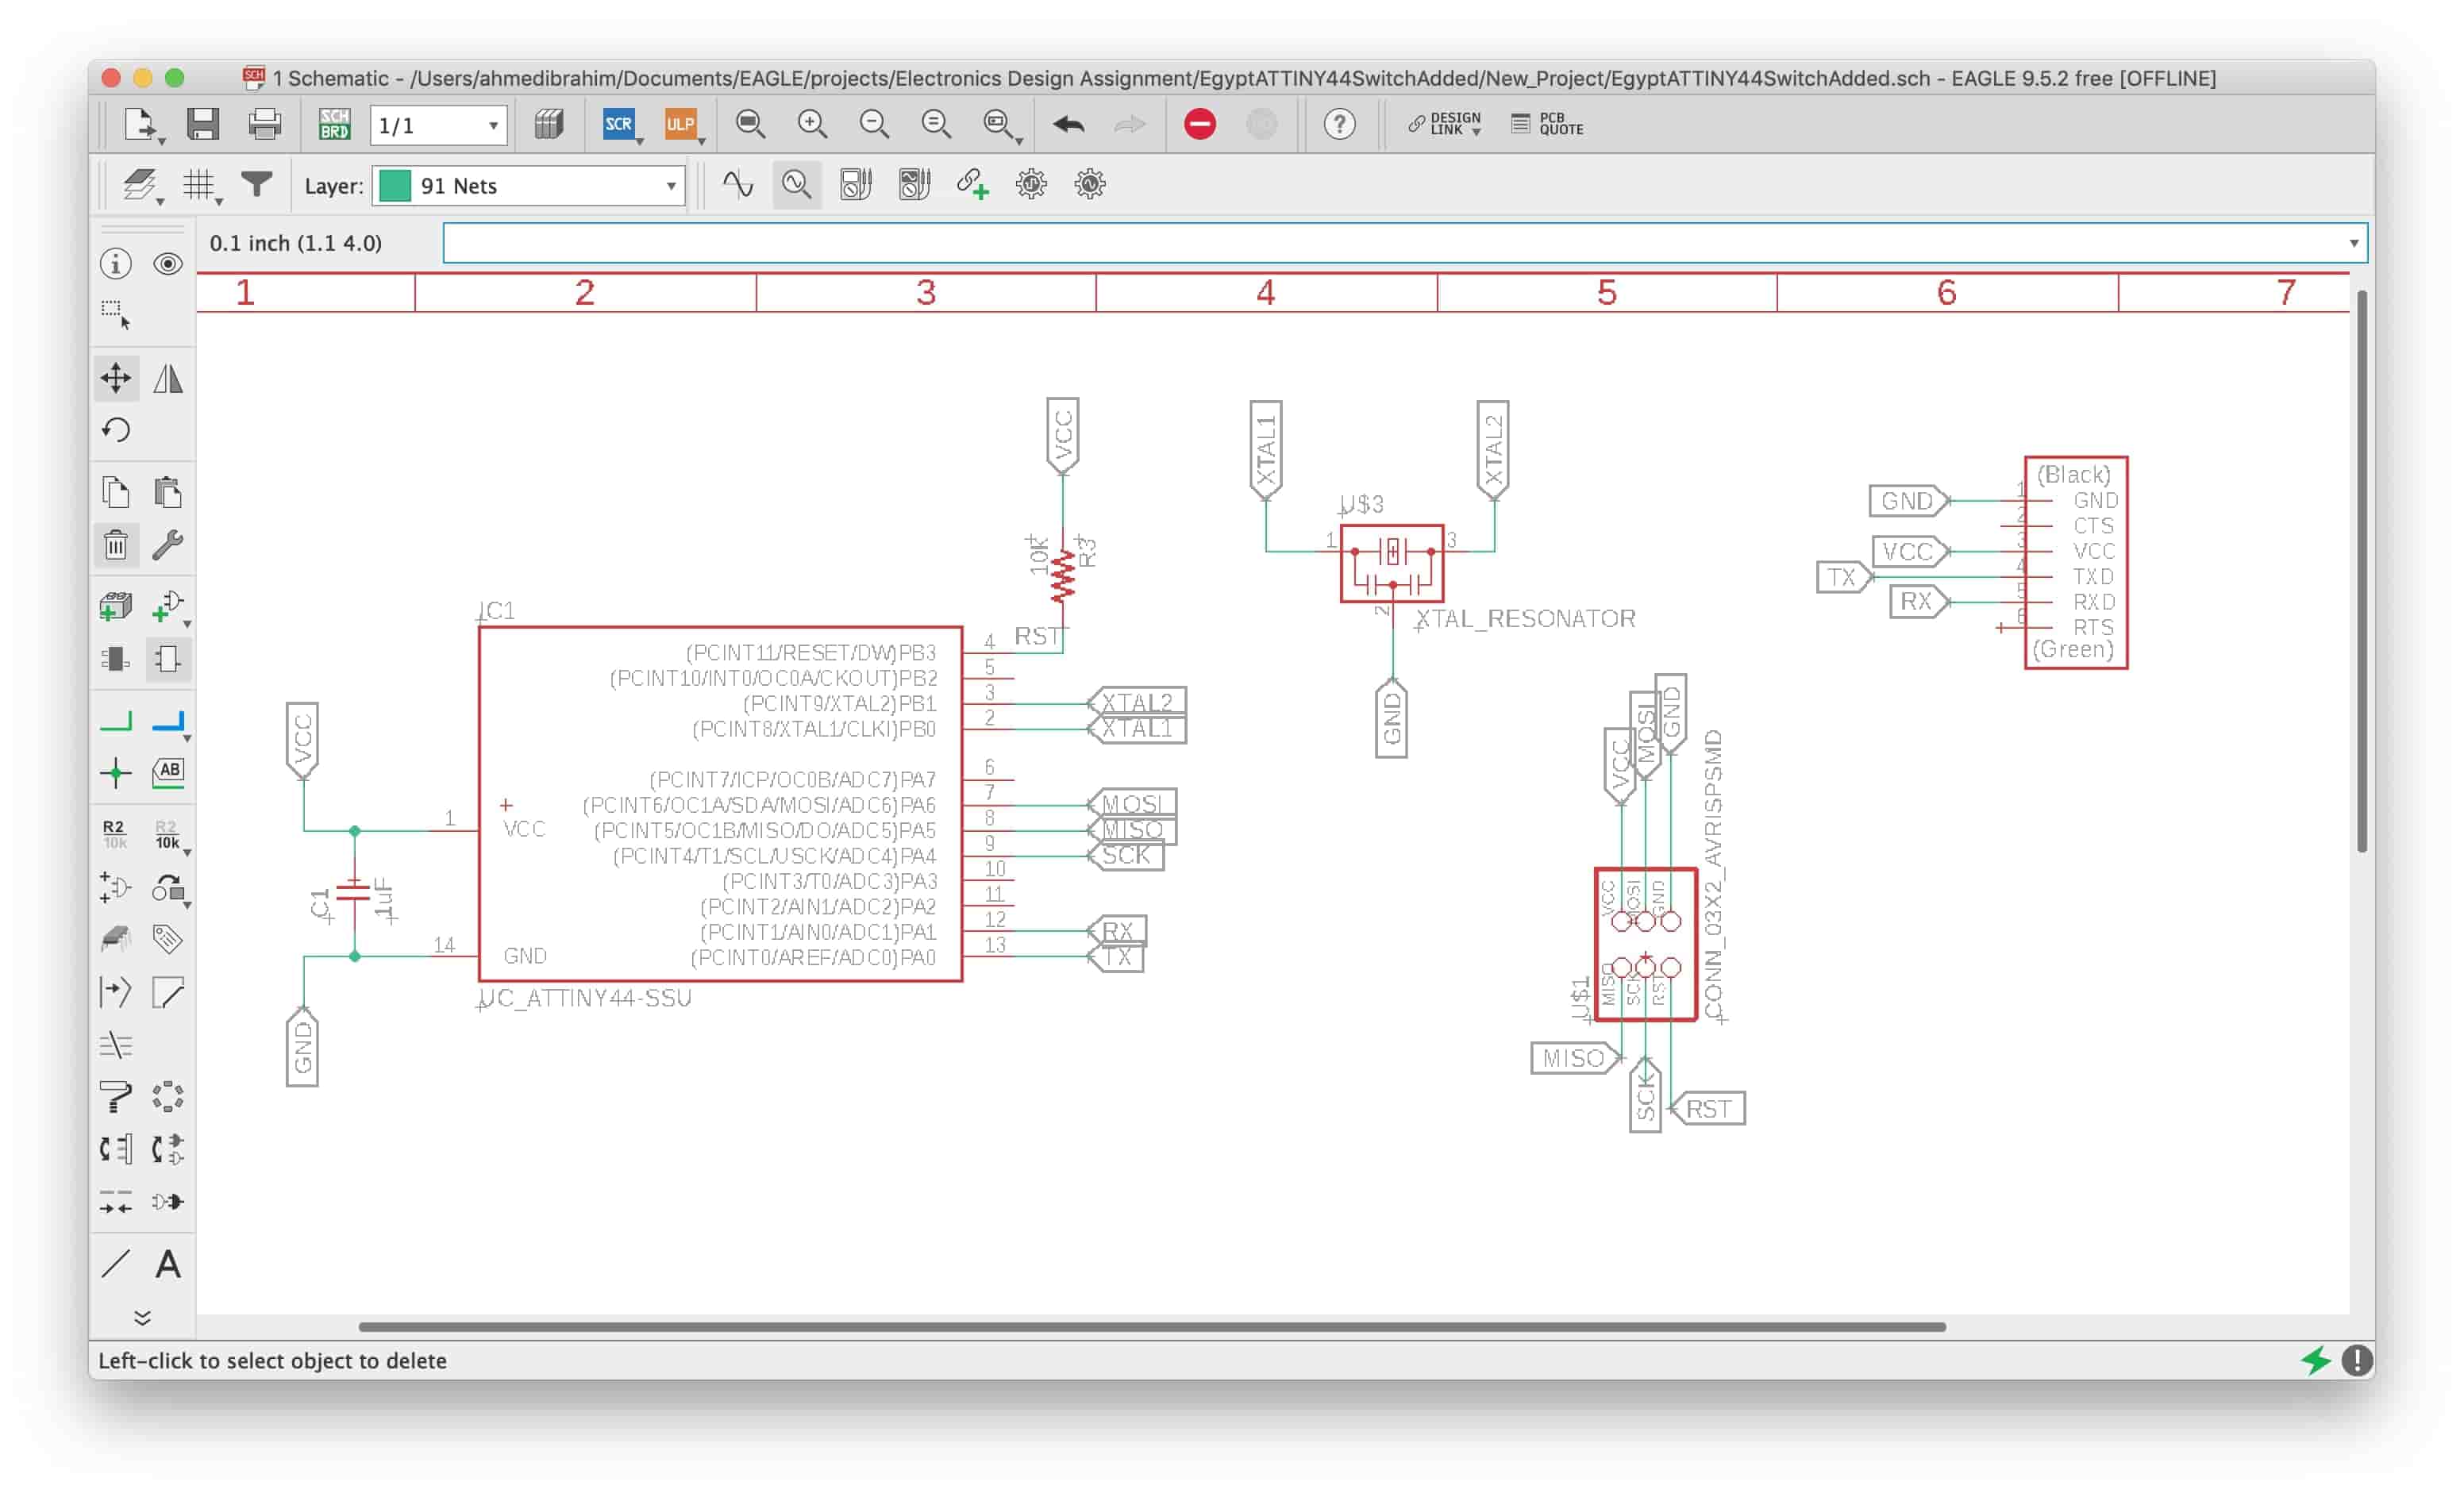
Task: Run the ERC multimeter check icon
Action: point(856,185)
